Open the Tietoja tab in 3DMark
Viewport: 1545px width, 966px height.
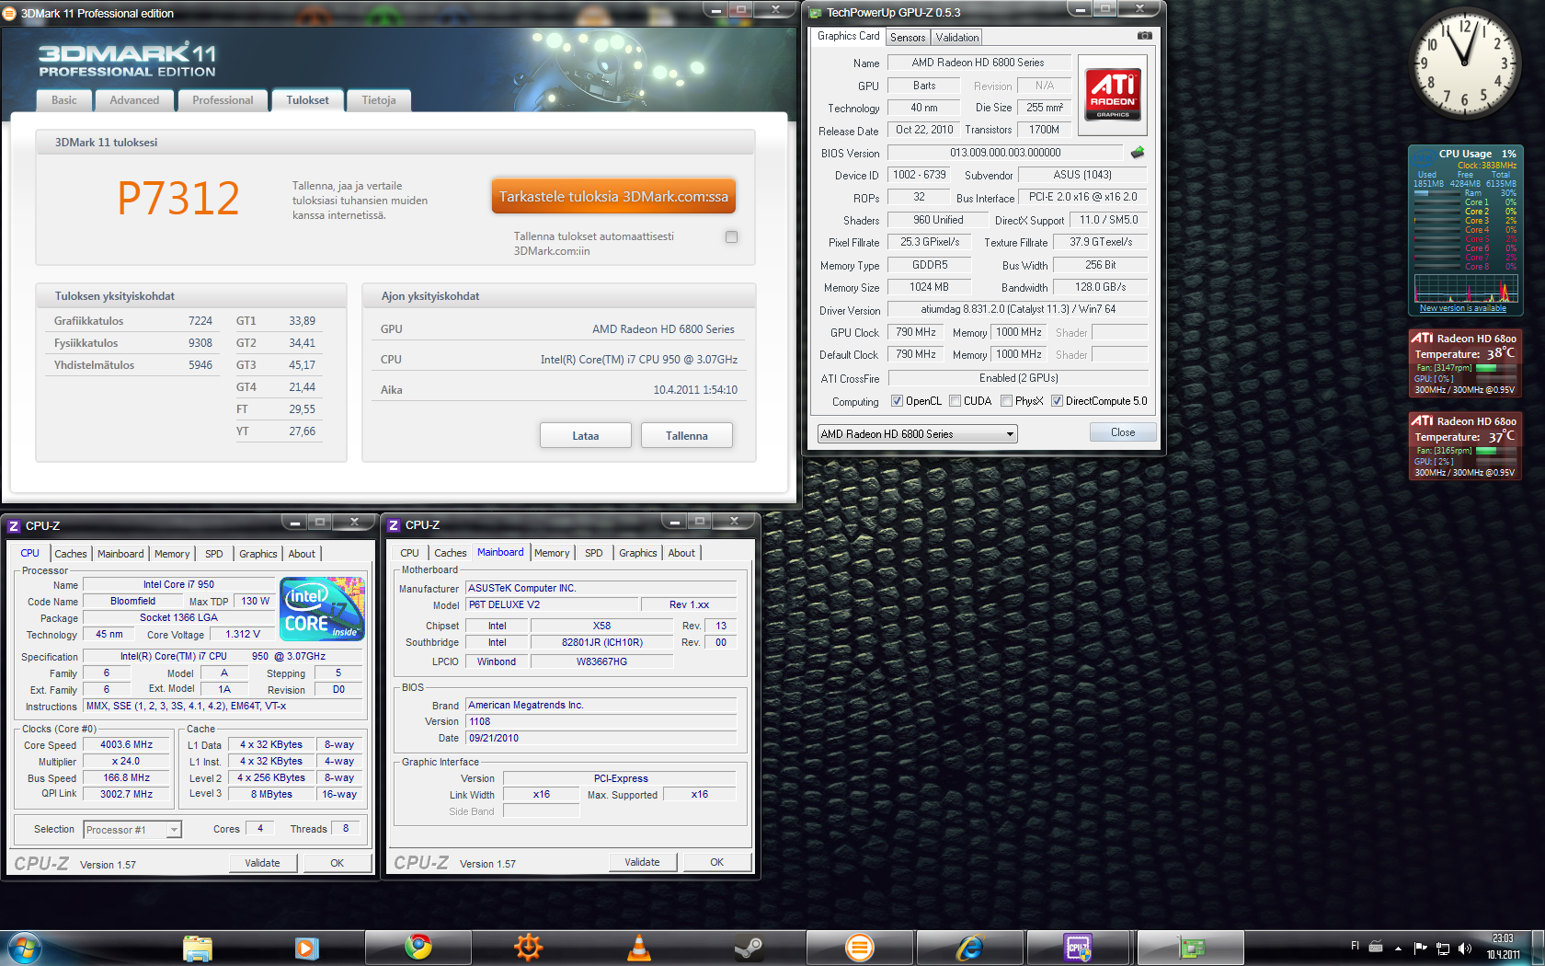[379, 100]
